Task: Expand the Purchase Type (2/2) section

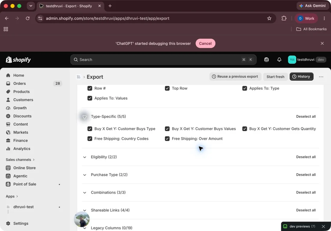Action: pos(85,175)
